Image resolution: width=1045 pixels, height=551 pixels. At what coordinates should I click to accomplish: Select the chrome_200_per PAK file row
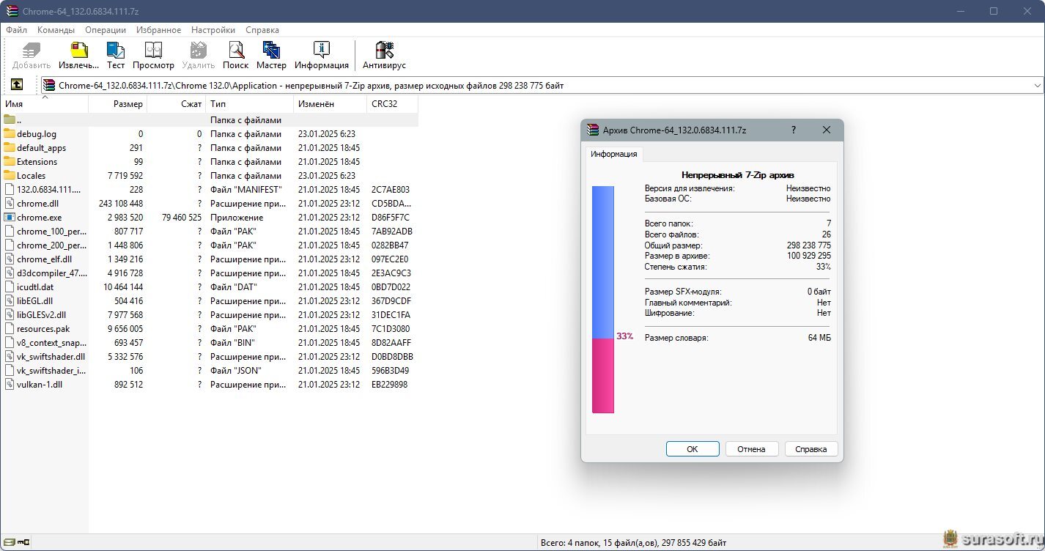(209, 245)
